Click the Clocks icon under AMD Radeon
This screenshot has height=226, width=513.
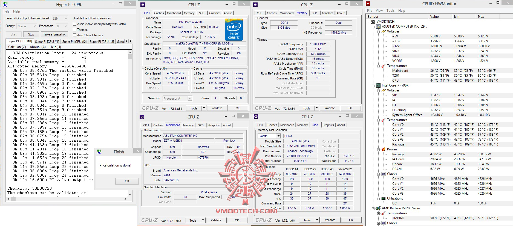[x=383, y=223]
